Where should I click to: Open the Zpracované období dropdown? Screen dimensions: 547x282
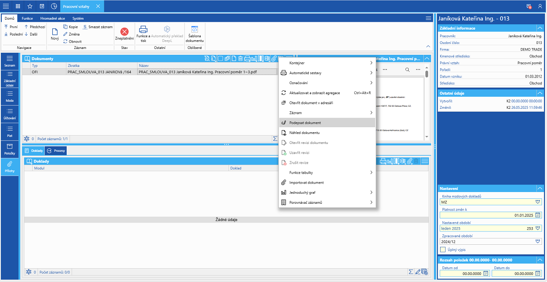[538, 241]
